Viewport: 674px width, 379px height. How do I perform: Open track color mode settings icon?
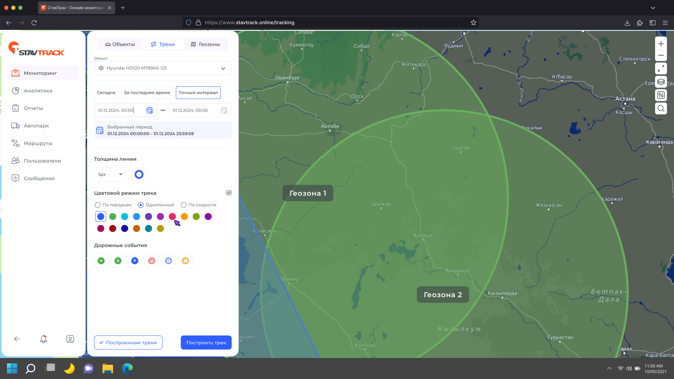click(229, 193)
